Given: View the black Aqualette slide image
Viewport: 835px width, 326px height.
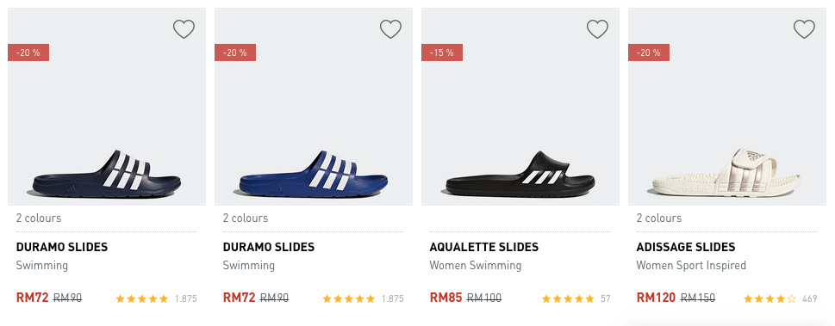Looking at the screenshot, I should (520, 107).
